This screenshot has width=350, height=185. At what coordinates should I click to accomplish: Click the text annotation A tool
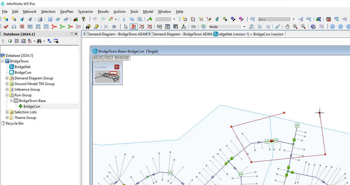(183, 27)
